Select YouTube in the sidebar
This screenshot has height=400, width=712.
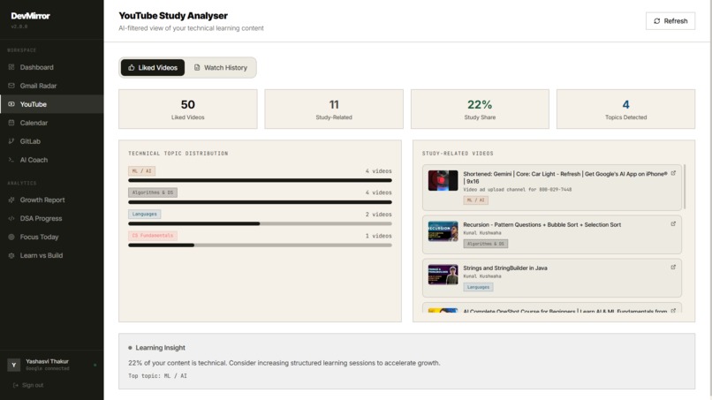pos(52,104)
